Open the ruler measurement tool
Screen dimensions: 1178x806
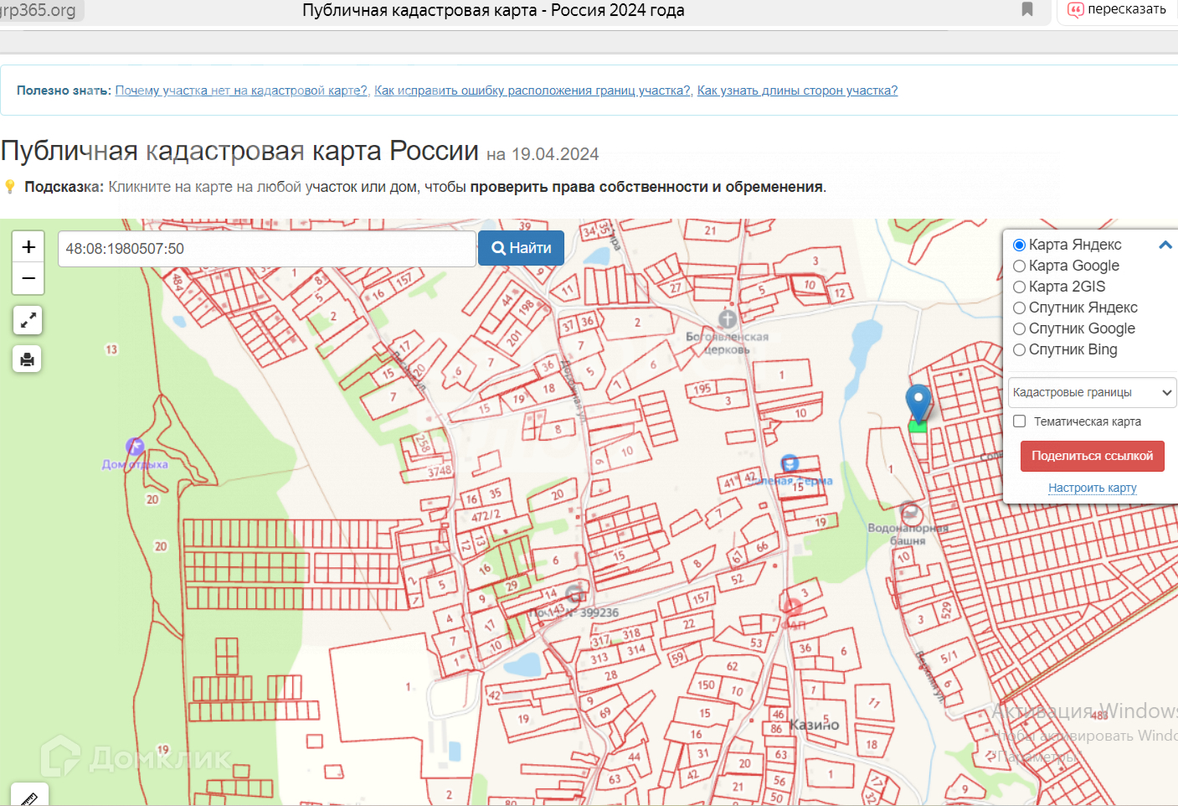click(29, 798)
